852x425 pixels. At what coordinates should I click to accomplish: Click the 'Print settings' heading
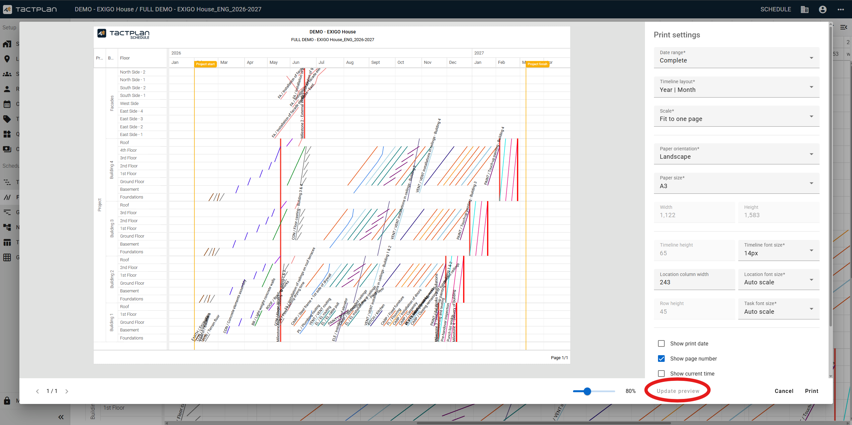[677, 35]
